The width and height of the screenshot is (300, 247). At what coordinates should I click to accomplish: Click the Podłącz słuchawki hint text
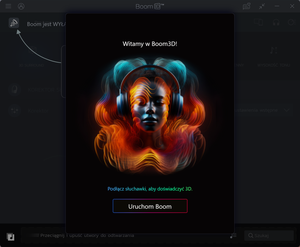coord(150,189)
